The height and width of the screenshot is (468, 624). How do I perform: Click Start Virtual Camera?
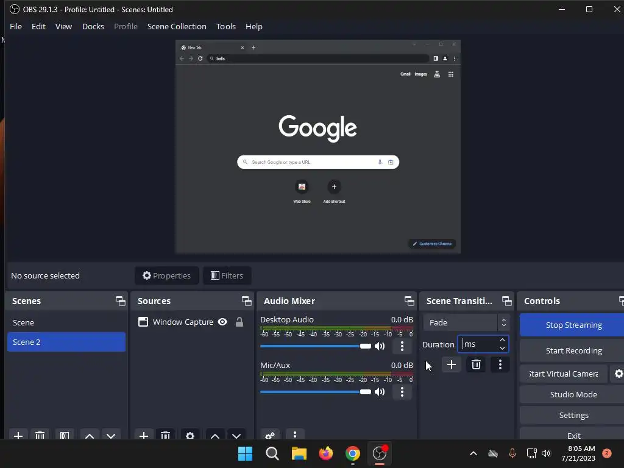[x=564, y=374]
